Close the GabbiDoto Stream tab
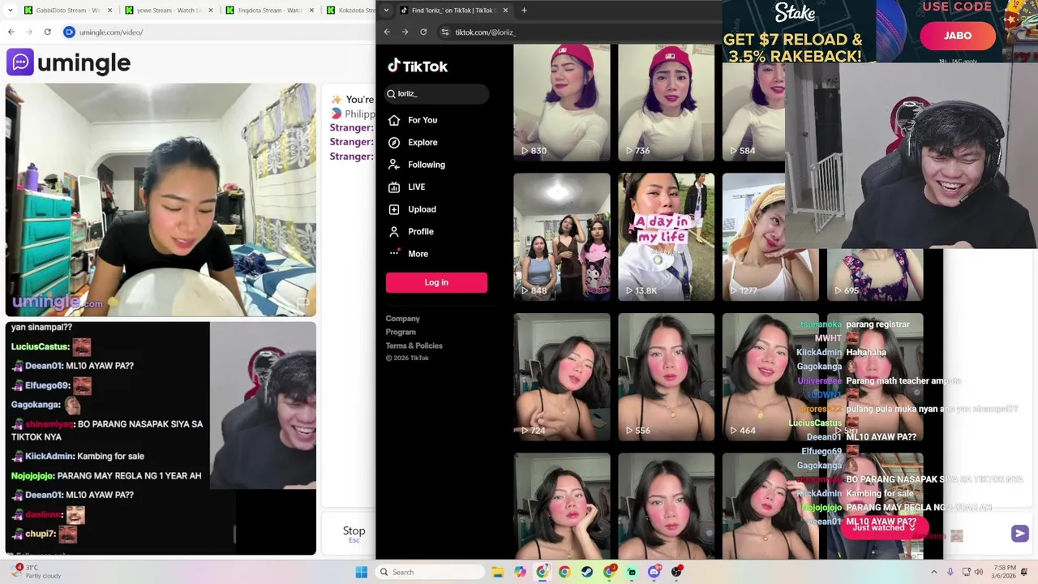Viewport: 1038px width, 584px height. (109, 11)
